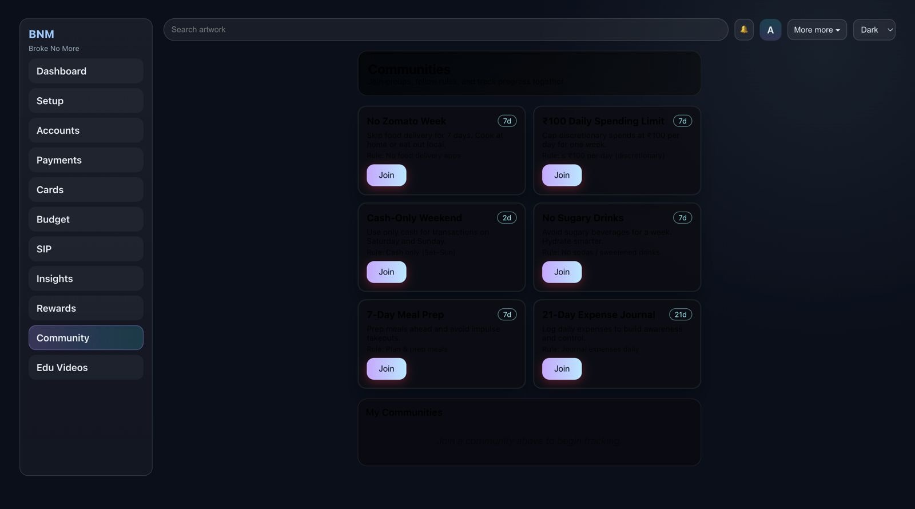Click the No Sugary Drinks title
Screen dimensions: 915x509
point(583,218)
